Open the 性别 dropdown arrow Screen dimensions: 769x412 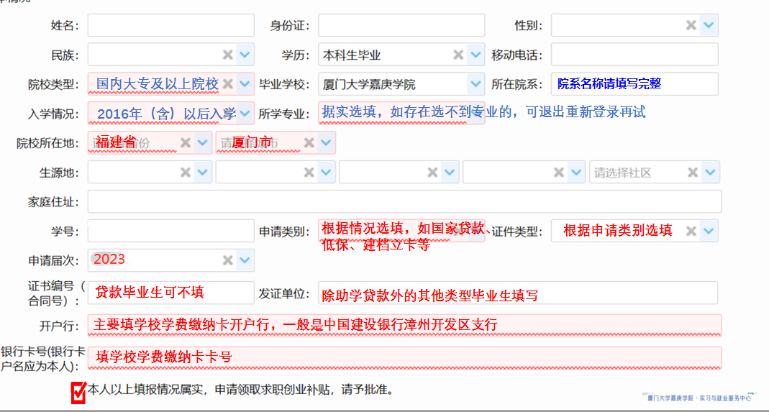click(708, 25)
